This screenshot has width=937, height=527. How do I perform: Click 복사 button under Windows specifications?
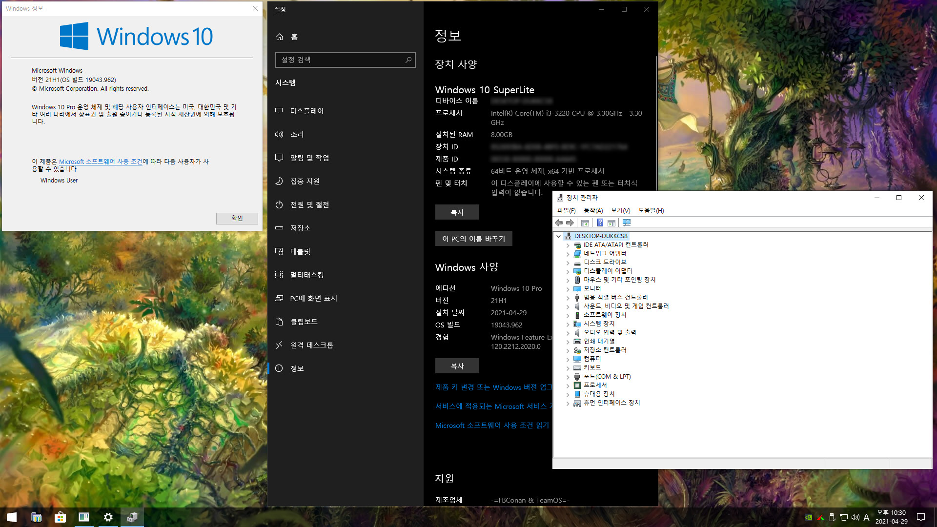pos(457,366)
